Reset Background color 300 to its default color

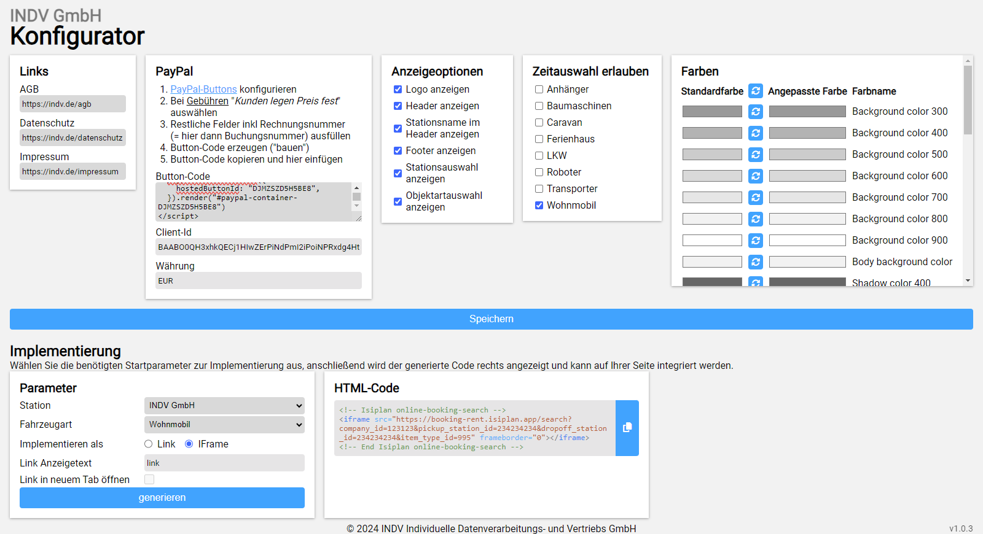click(x=756, y=112)
